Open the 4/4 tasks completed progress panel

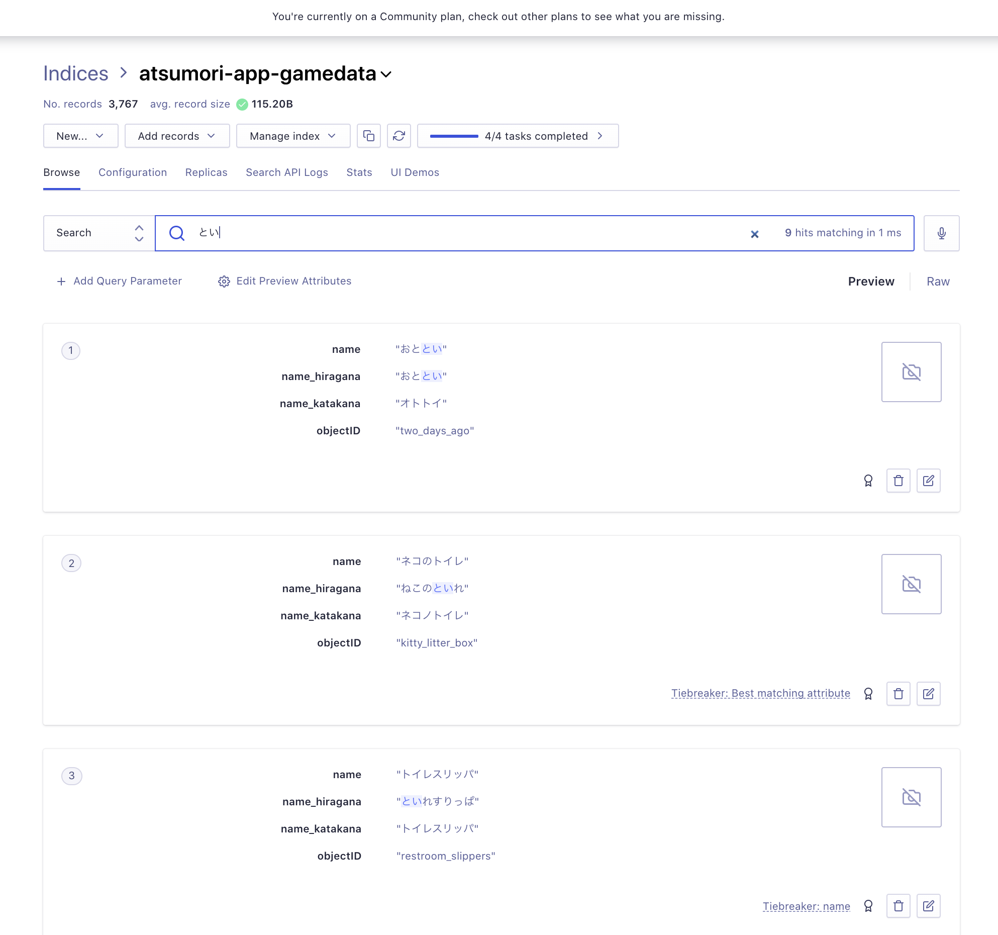[x=518, y=136]
